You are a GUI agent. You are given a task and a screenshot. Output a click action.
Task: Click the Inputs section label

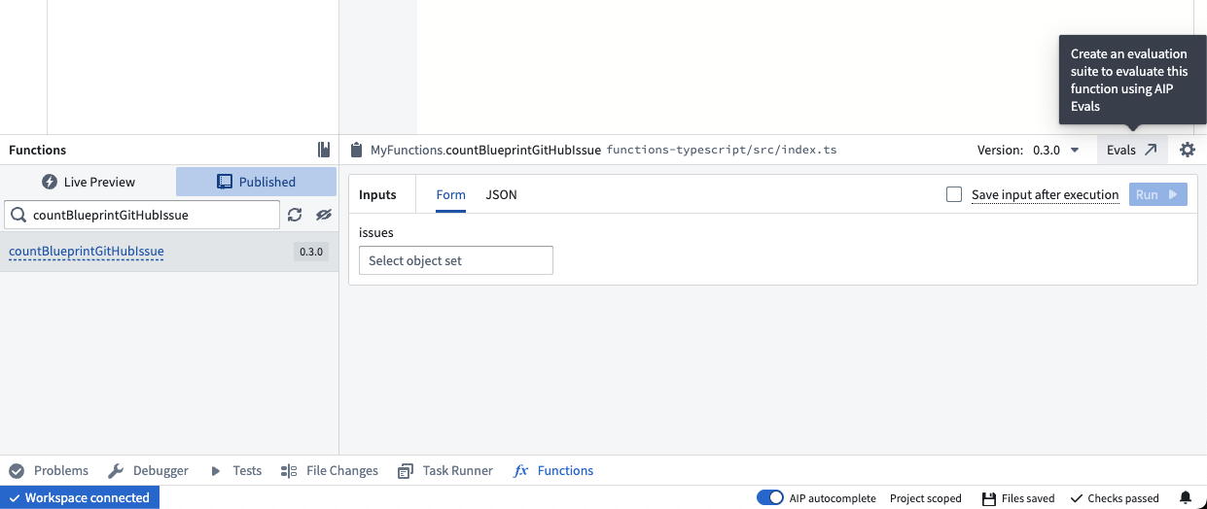377,194
